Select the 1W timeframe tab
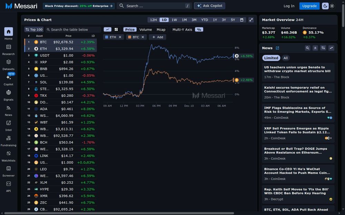The image size is (345, 215). coord(174,20)
